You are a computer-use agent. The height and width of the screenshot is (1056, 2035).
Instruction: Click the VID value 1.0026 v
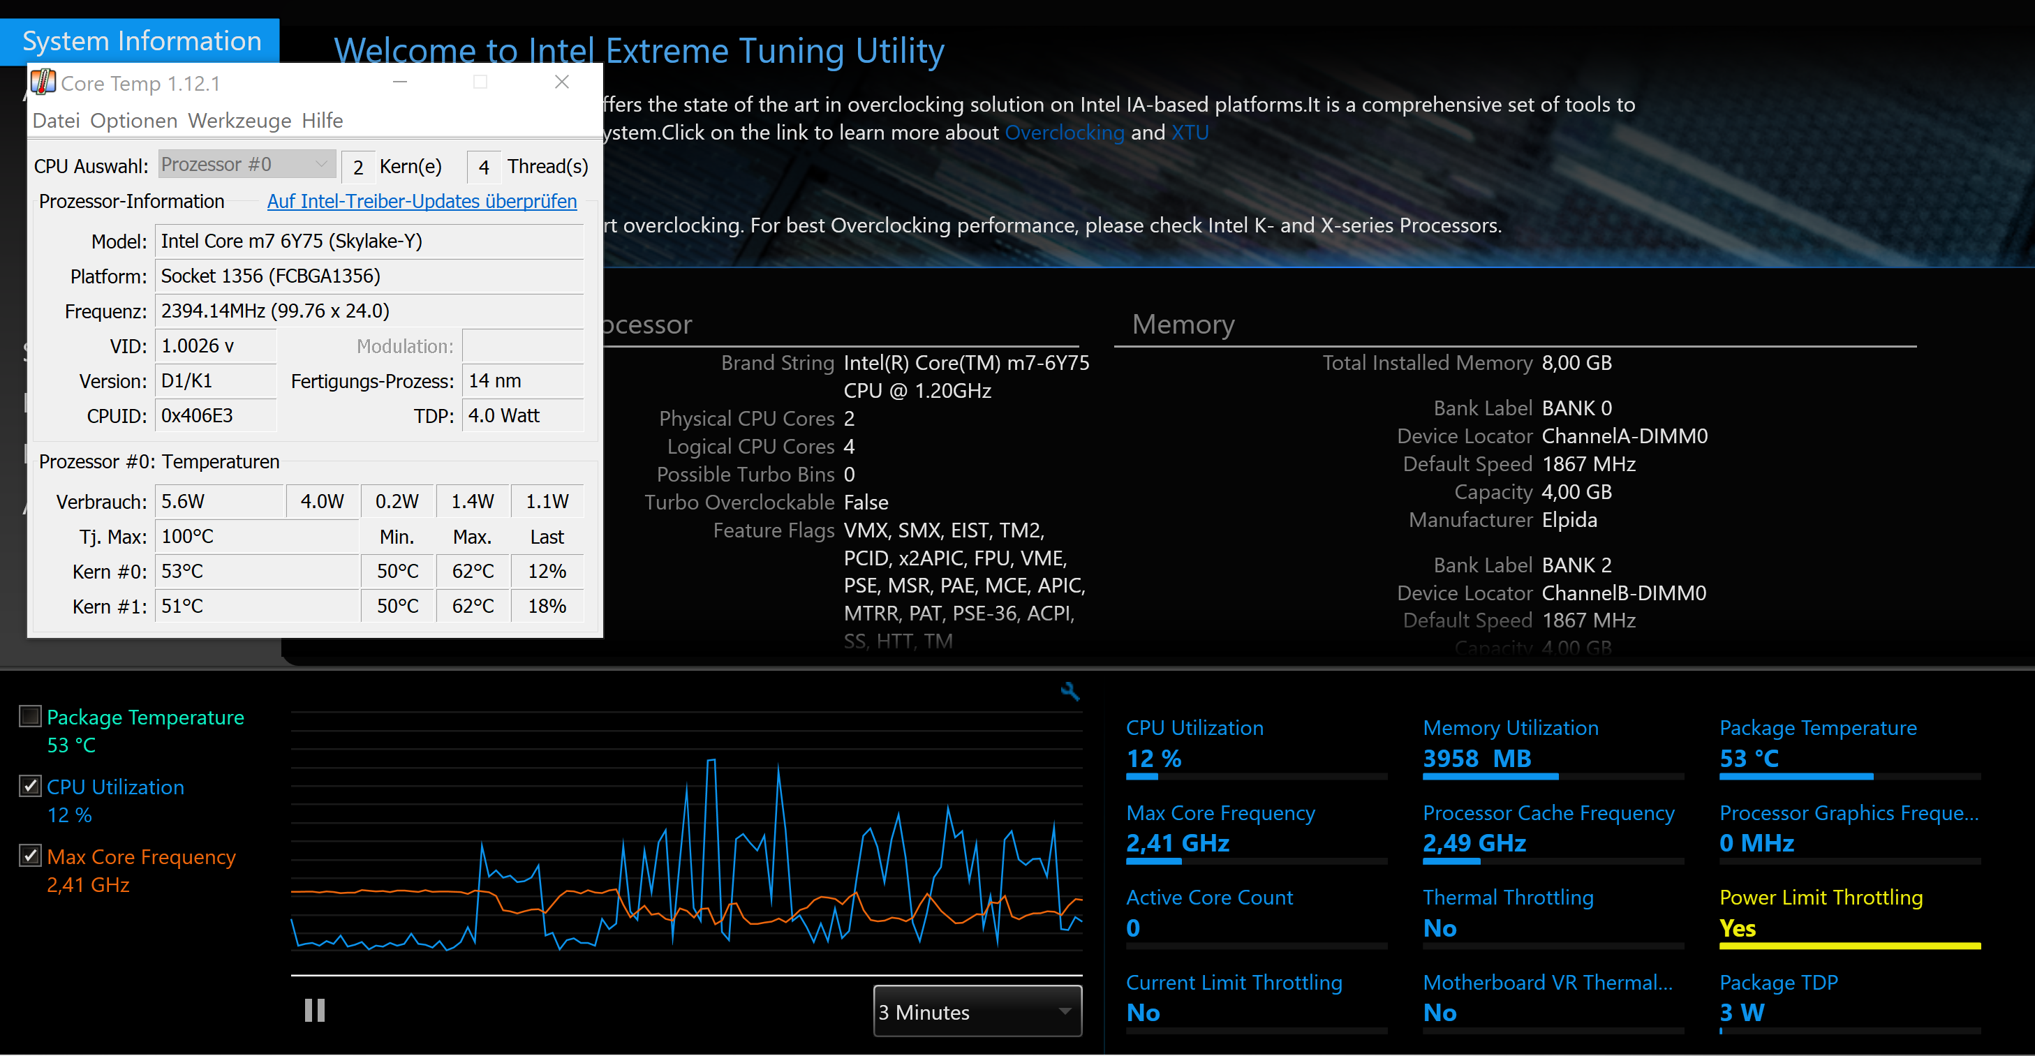point(216,346)
